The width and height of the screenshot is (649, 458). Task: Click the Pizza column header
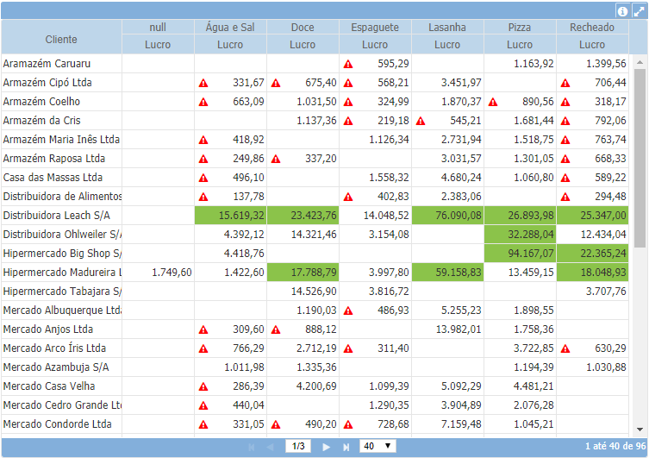520,28
